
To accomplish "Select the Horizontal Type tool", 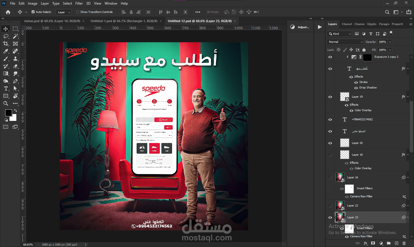I will [6, 88].
